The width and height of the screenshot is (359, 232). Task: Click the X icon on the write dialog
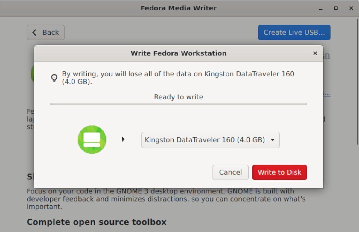click(315, 53)
